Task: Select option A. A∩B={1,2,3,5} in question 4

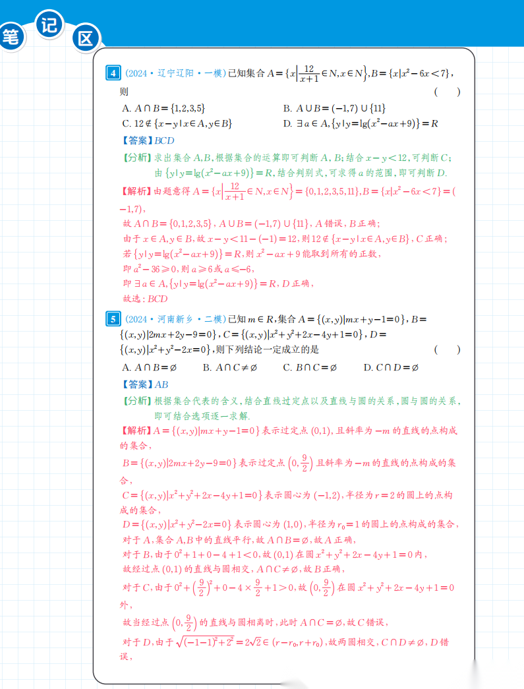Action: coord(167,108)
